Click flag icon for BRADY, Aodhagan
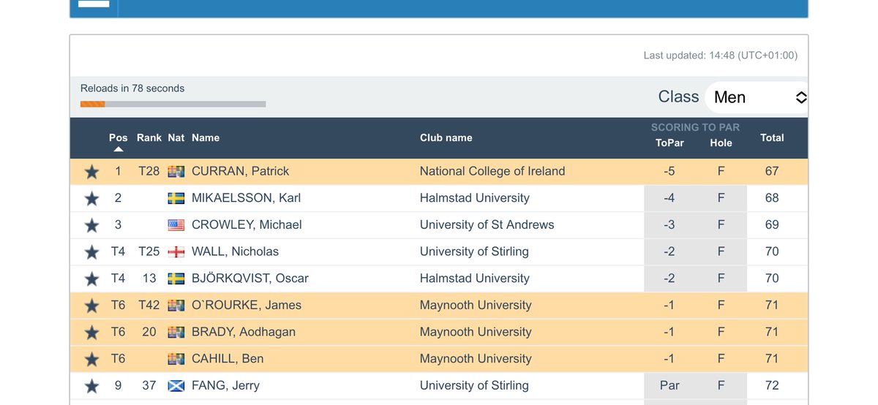The width and height of the screenshot is (878, 405). click(x=176, y=333)
